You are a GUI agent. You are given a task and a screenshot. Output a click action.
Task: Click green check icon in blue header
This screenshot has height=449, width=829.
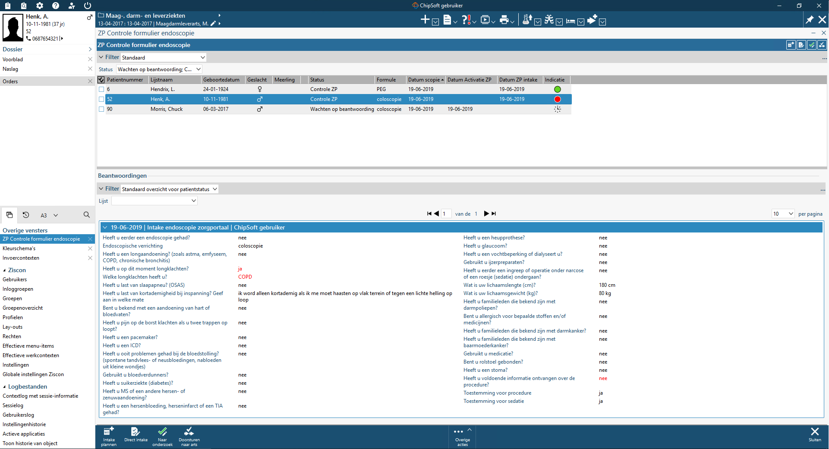coord(812,45)
